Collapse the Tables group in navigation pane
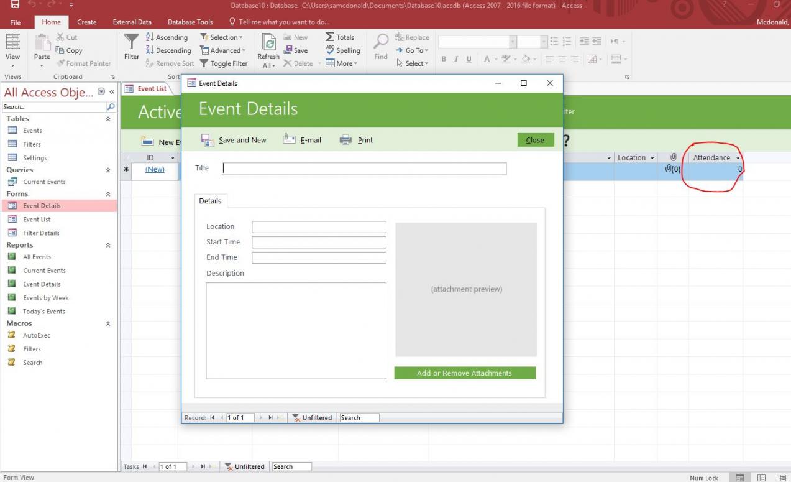The image size is (791, 482). coord(108,119)
